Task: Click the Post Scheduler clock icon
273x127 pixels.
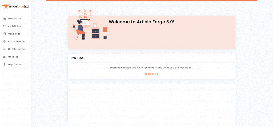Action: tap(5, 41)
